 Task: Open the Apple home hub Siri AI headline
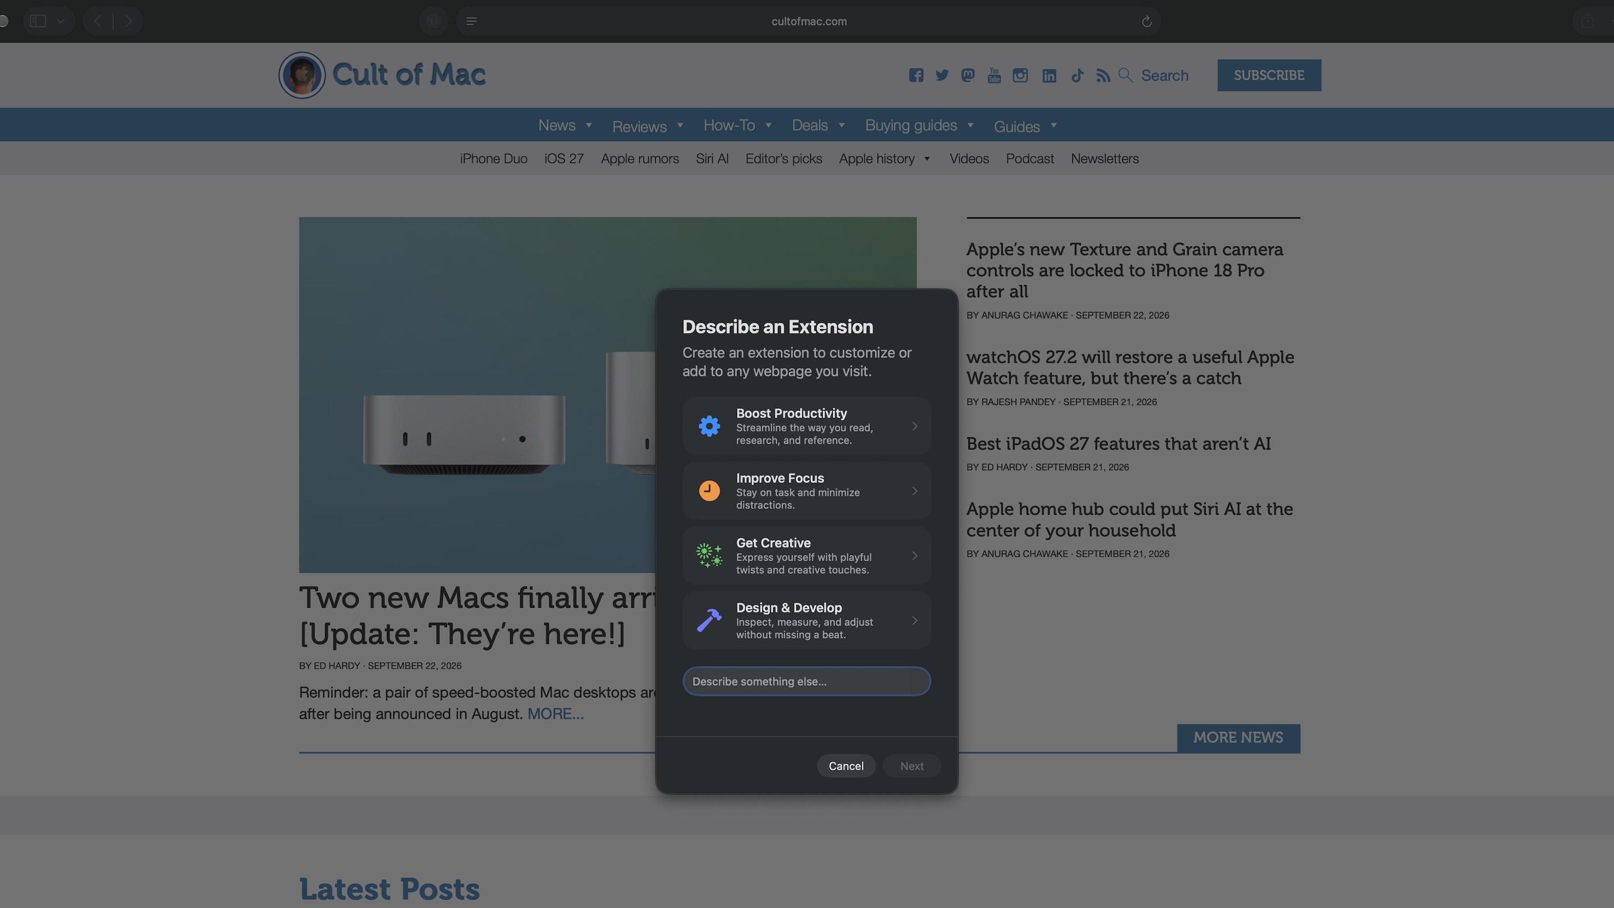pos(1130,520)
